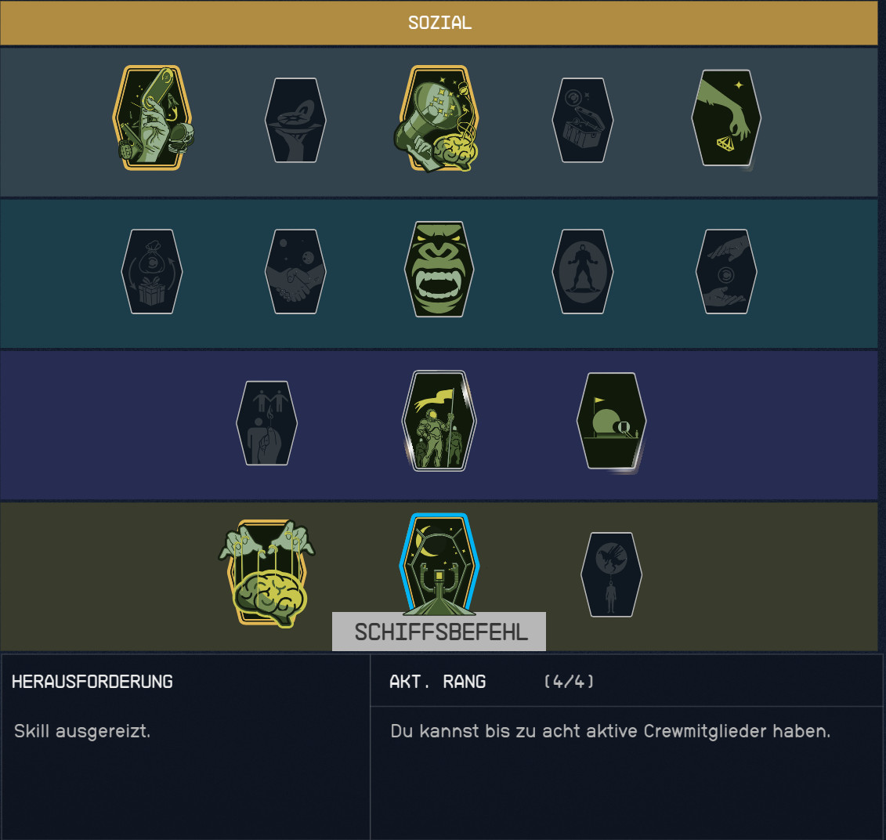Click the HERAUSFORDERUNG challenge panel
This screenshot has height=840, width=886.
(186, 746)
